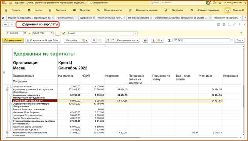Click the period selection ellipsis button

point(58,33)
